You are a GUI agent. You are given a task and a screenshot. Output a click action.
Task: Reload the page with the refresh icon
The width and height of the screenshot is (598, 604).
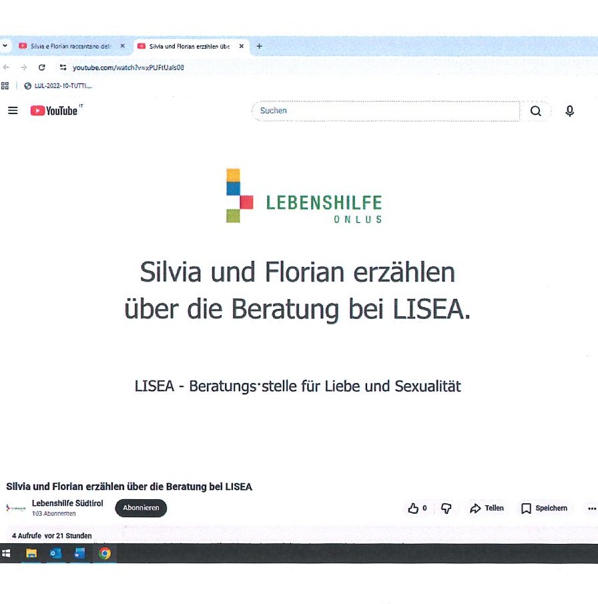41,67
